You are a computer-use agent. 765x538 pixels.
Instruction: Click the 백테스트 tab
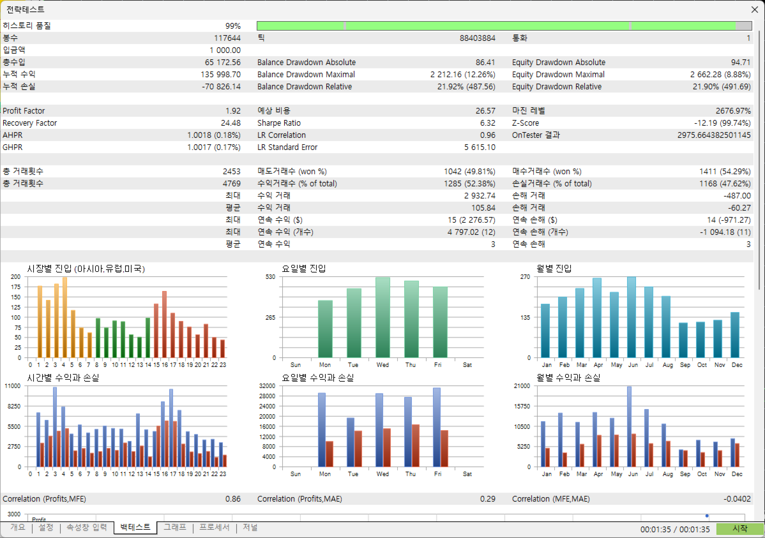pyautogui.click(x=135, y=528)
